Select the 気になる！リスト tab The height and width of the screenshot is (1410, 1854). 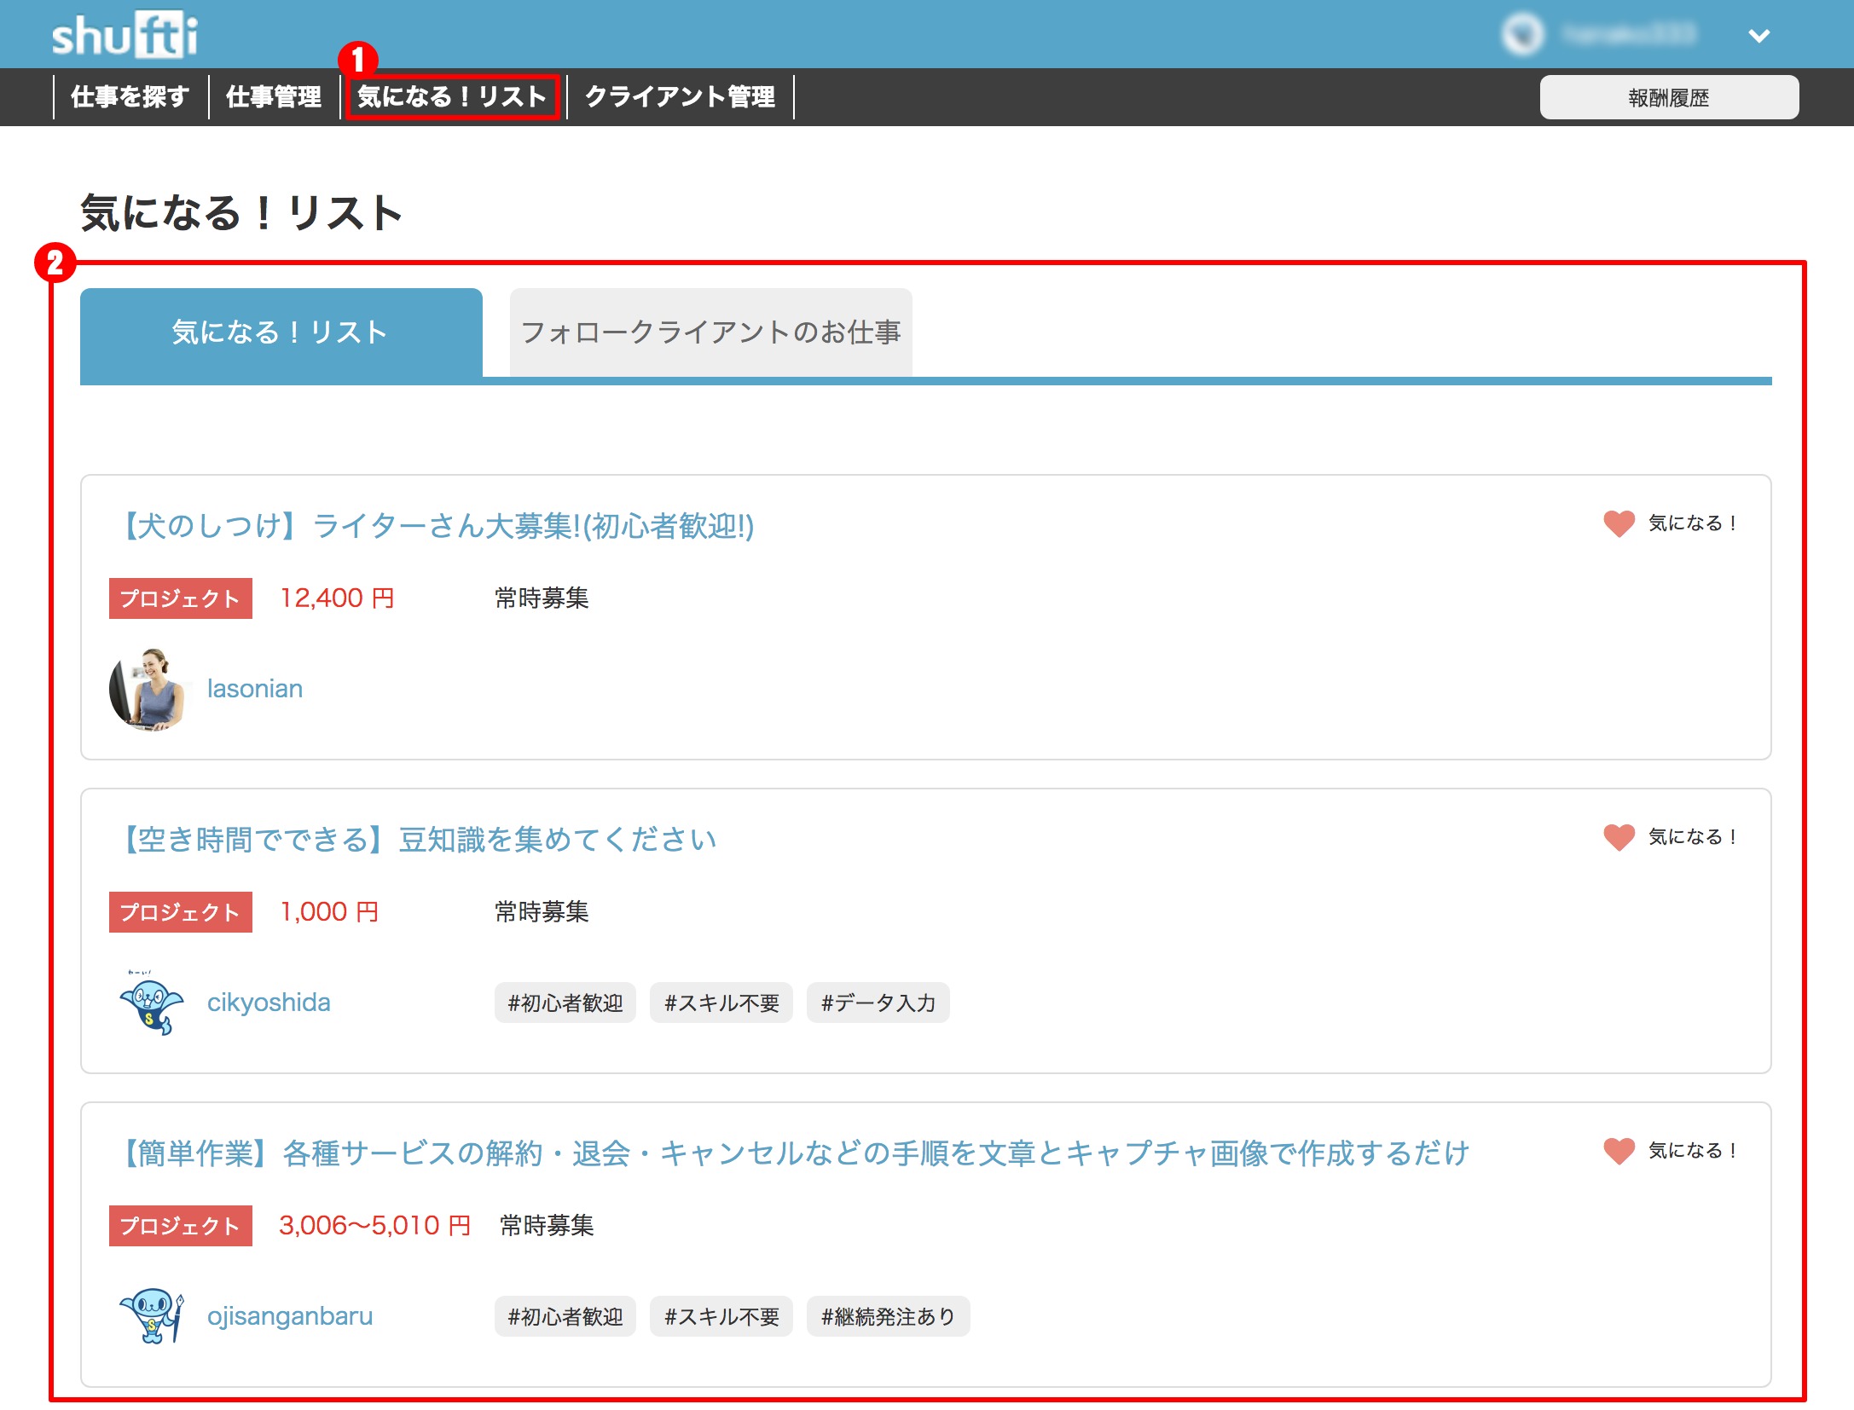coord(281,332)
